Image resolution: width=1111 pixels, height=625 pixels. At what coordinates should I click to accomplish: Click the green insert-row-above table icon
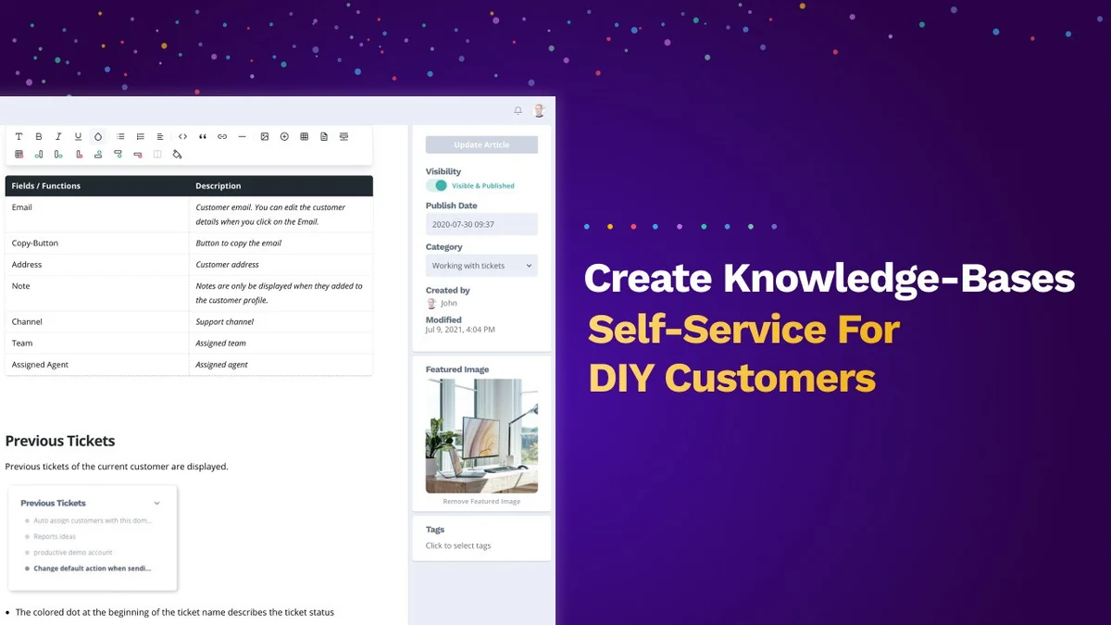coord(98,155)
